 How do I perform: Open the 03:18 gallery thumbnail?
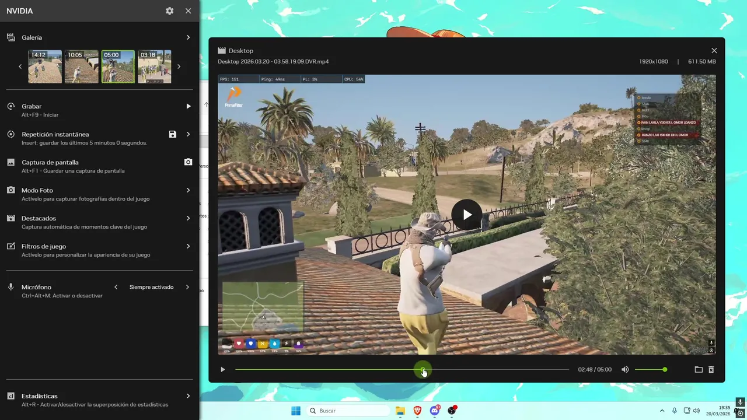(155, 66)
